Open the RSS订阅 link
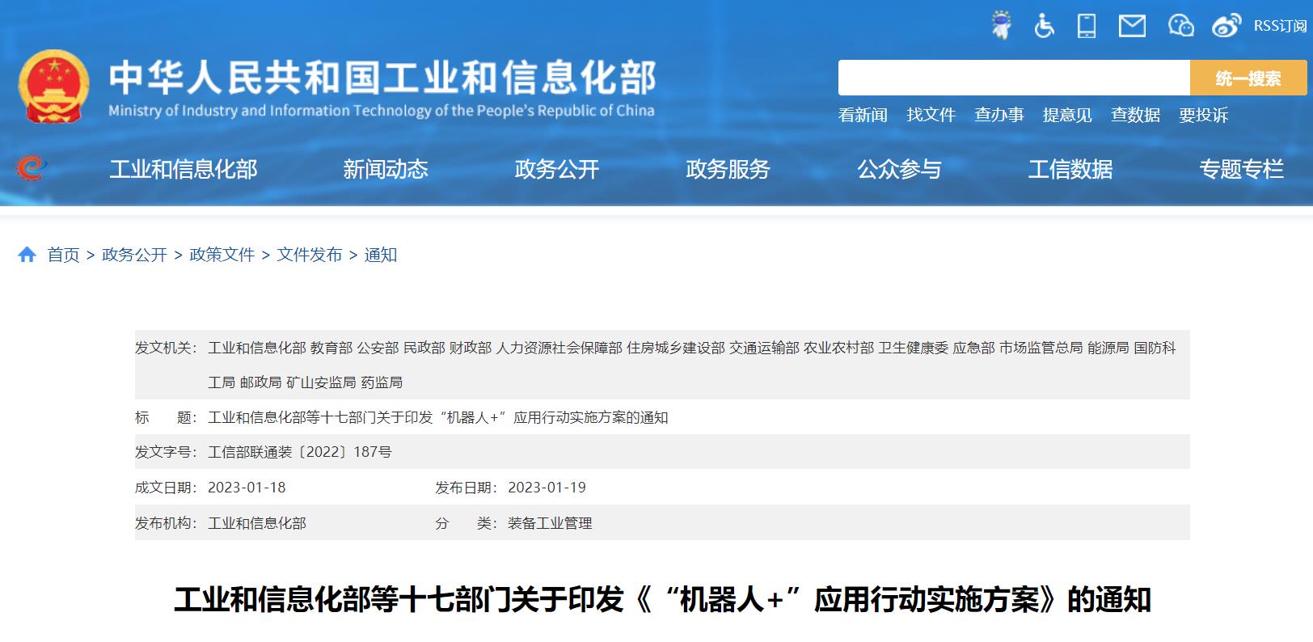The width and height of the screenshot is (1313, 642). [x=1280, y=26]
